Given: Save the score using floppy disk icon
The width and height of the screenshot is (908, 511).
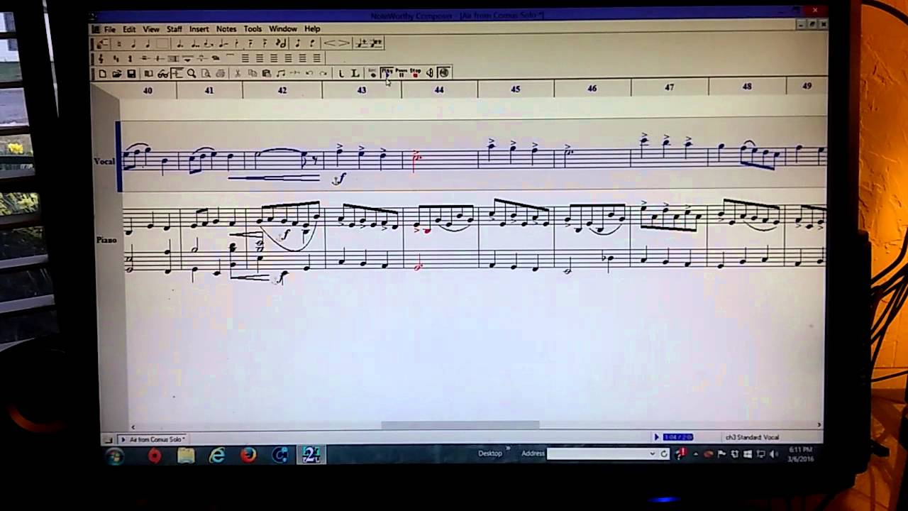Looking at the screenshot, I should coord(131,73).
